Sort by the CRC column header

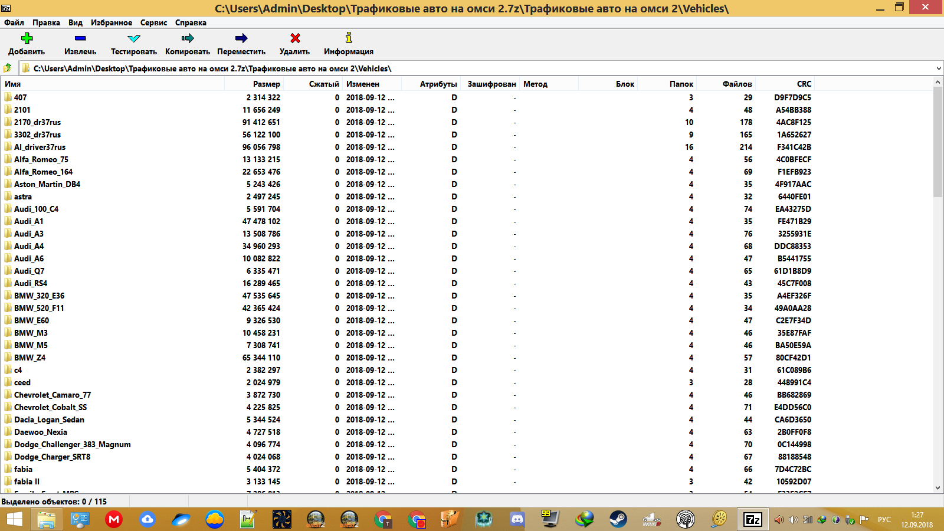(785, 84)
